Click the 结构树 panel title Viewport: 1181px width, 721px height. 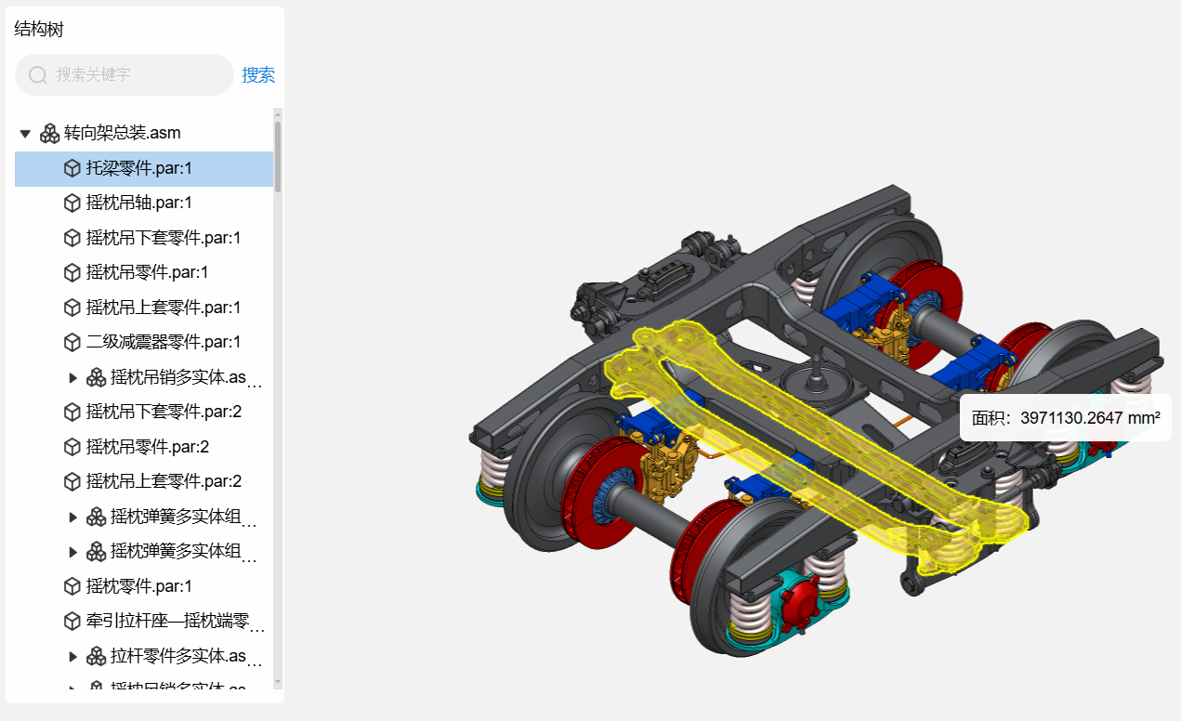(39, 29)
